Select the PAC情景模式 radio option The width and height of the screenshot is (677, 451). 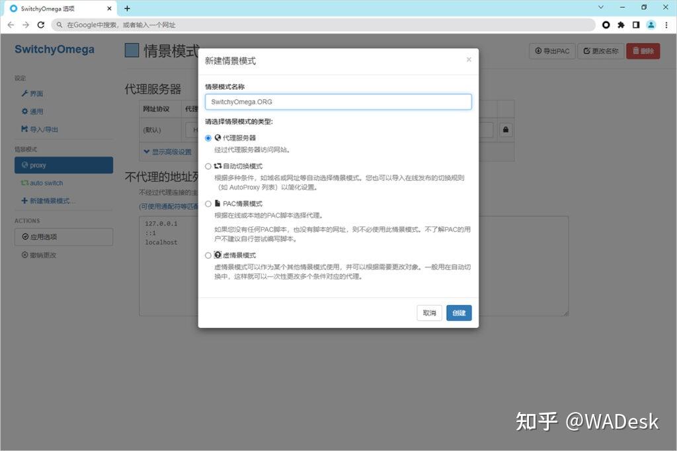pyautogui.click(x=208, y=203)
